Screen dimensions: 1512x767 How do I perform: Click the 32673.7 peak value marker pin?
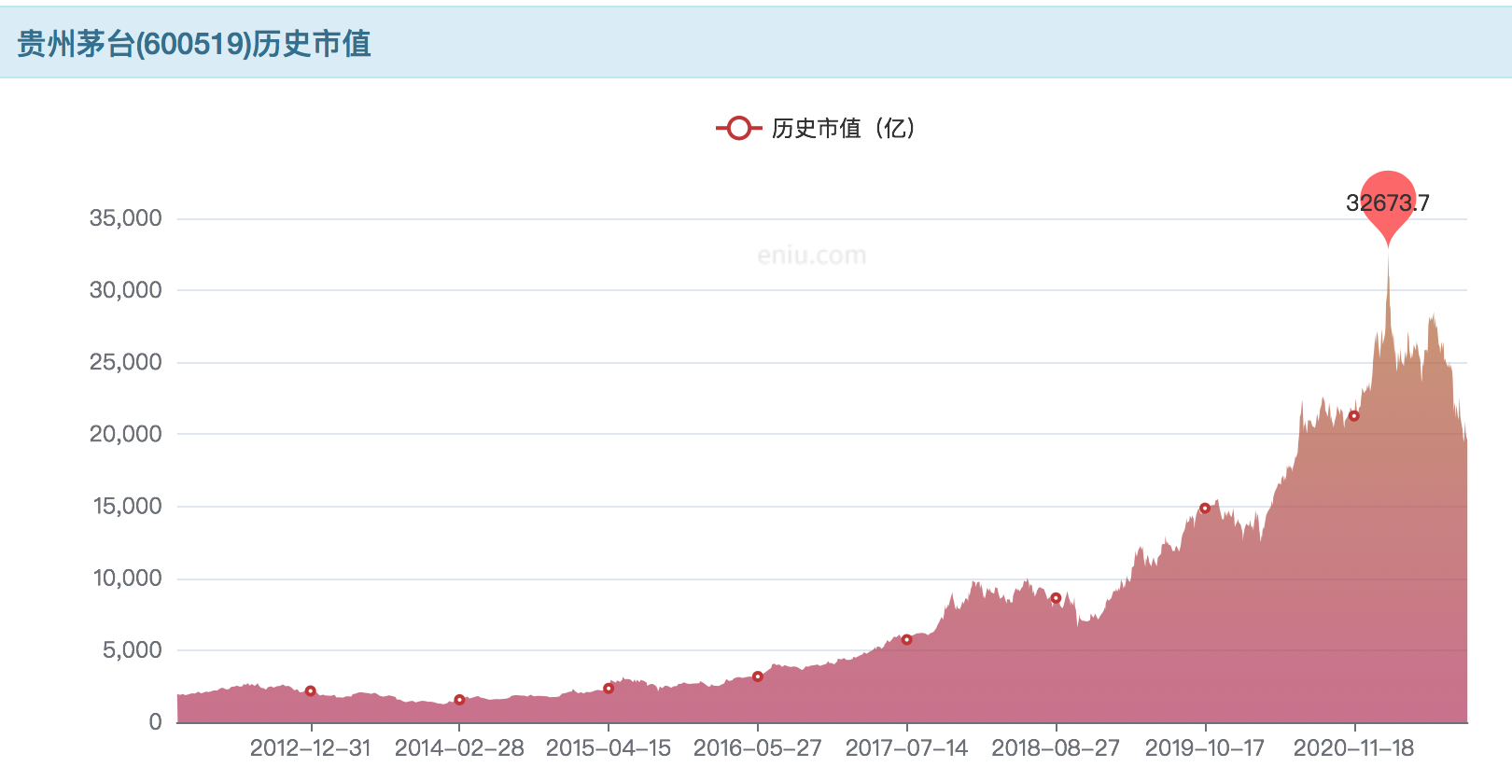(x=1388, y=207)
